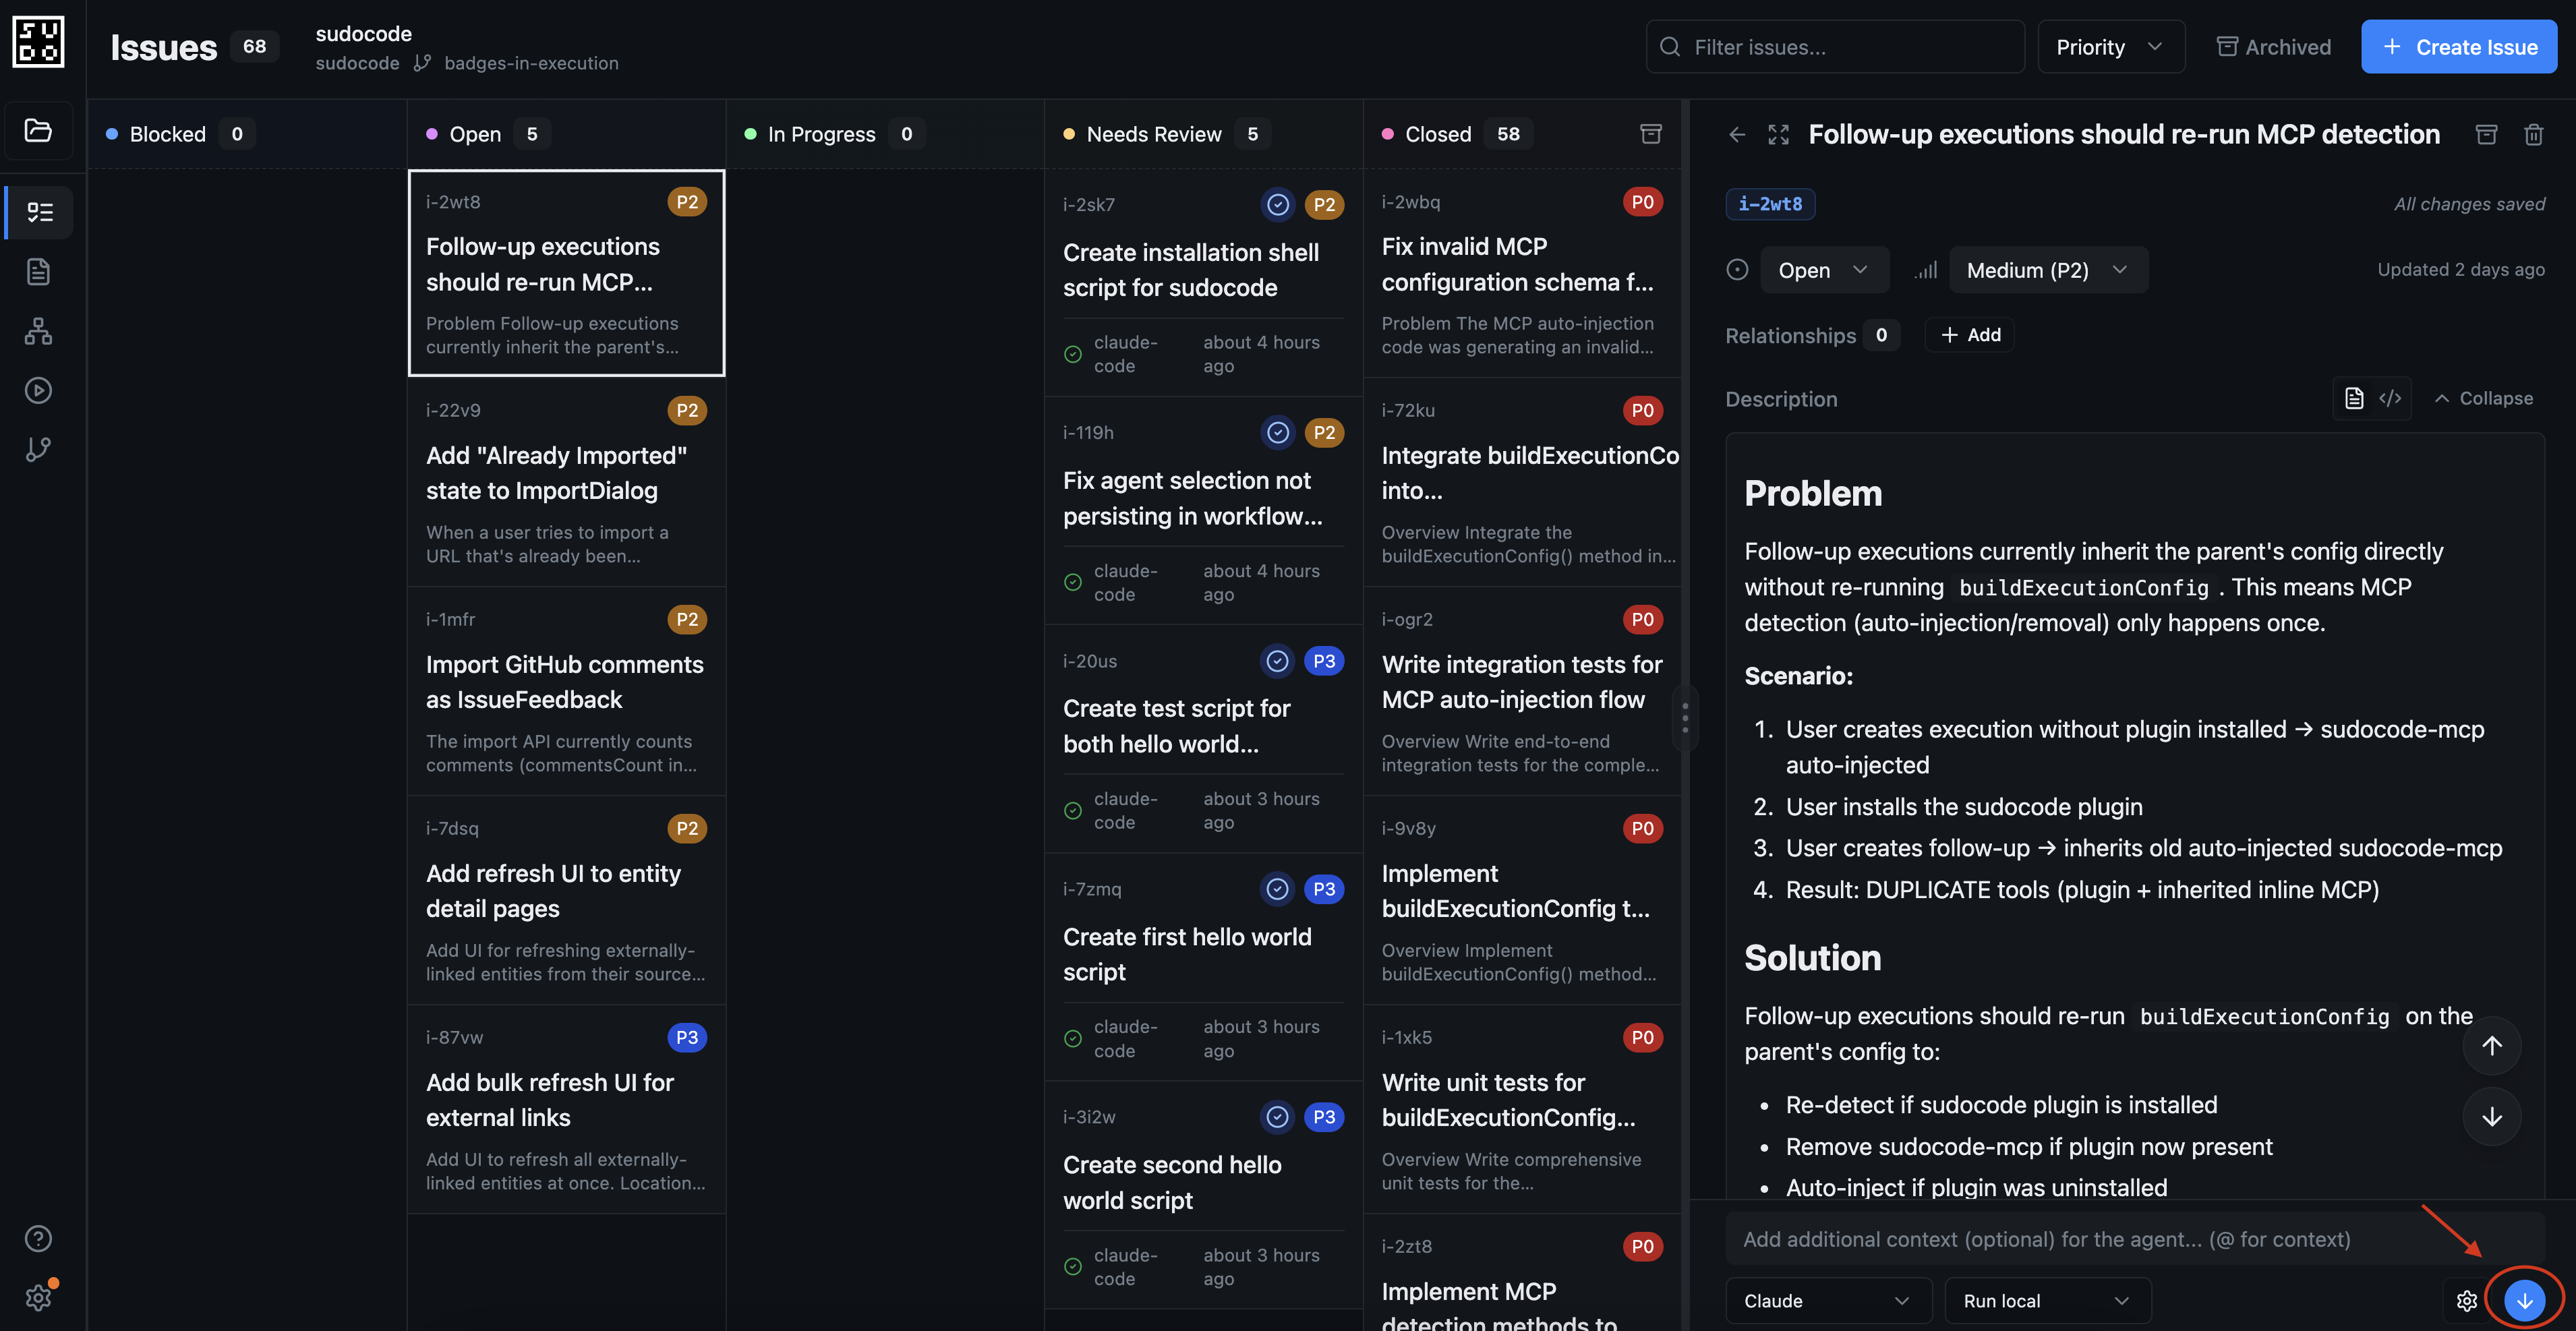Switch description to markdown code view
This screenshot has width=2576, height=1331.
coord(2390,398)
